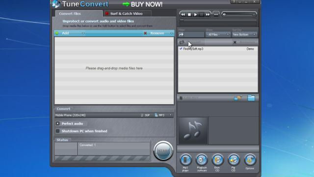
Task: Switch to the Convert Files tab
Action: pyautogui.click(x=78, y=14)
